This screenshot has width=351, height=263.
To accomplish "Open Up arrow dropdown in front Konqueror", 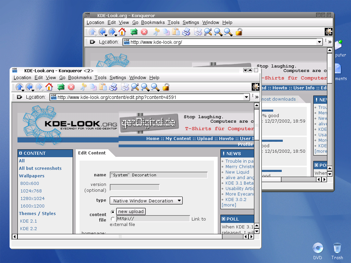I will point(23,90).
